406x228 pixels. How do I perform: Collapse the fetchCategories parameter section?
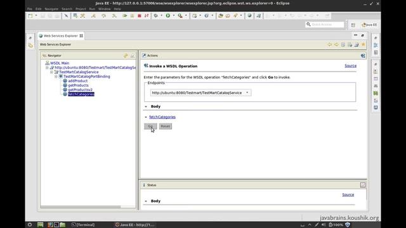pos(146,117)
